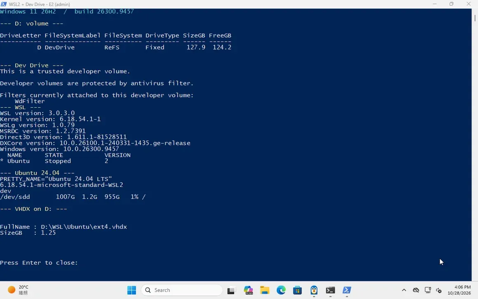Click the 'WSL version: 3.0.3.0' line
This screenshot has width=478, height=299.
click(37, 113)
